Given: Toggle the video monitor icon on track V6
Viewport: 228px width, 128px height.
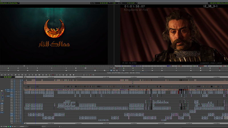Looking at the screenshot, I should tap(21, 82).
